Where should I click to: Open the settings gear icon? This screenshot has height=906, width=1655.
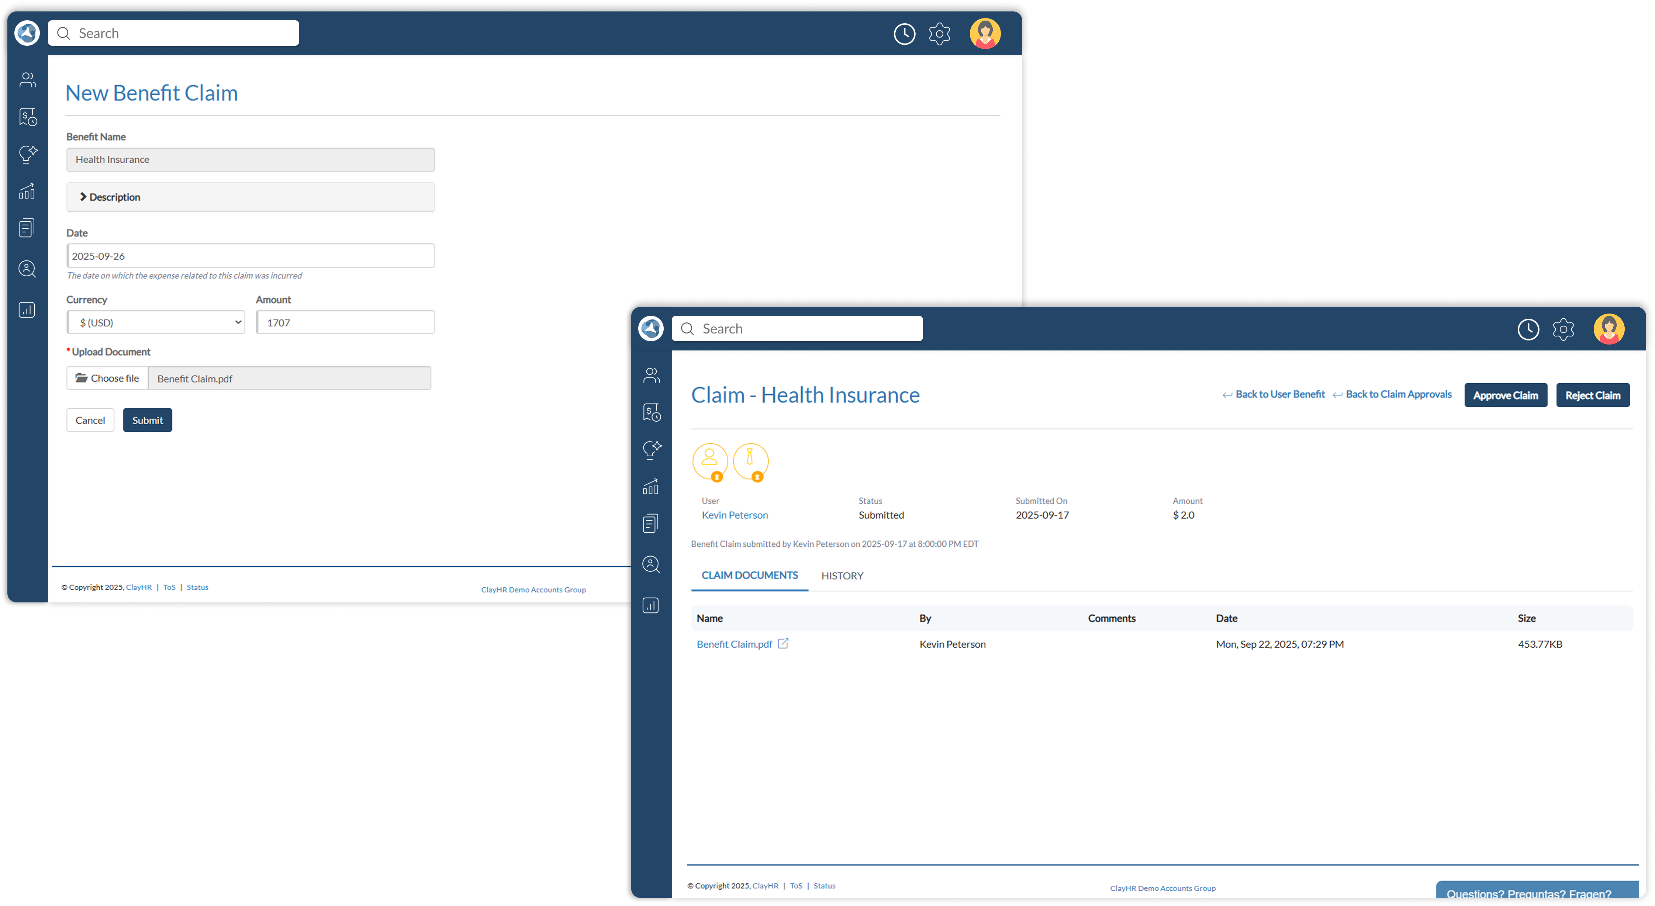point(939,34)
